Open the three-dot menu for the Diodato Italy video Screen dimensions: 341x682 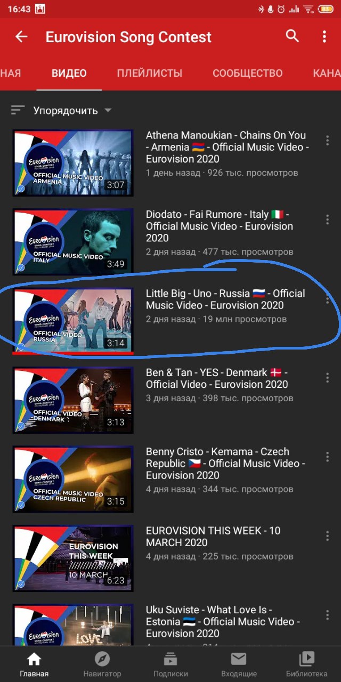pos(327,220)
